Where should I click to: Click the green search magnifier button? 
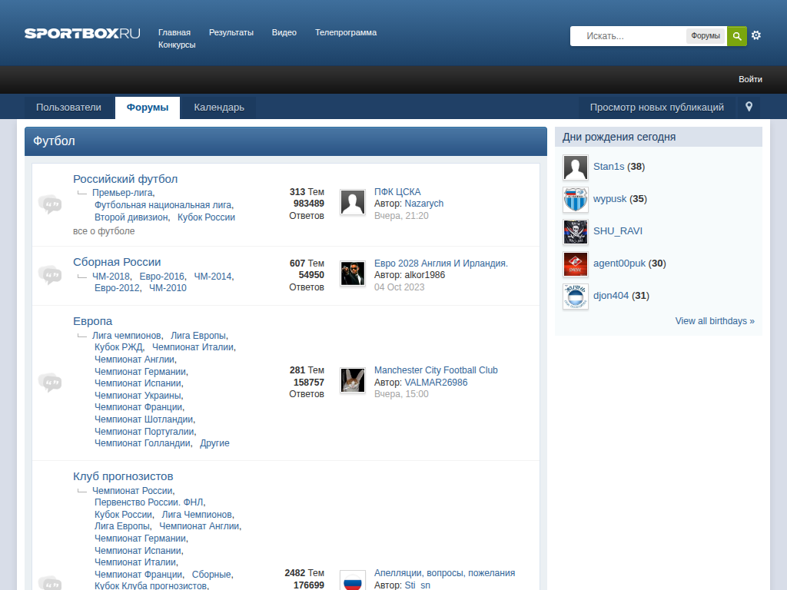pos(736,36)
